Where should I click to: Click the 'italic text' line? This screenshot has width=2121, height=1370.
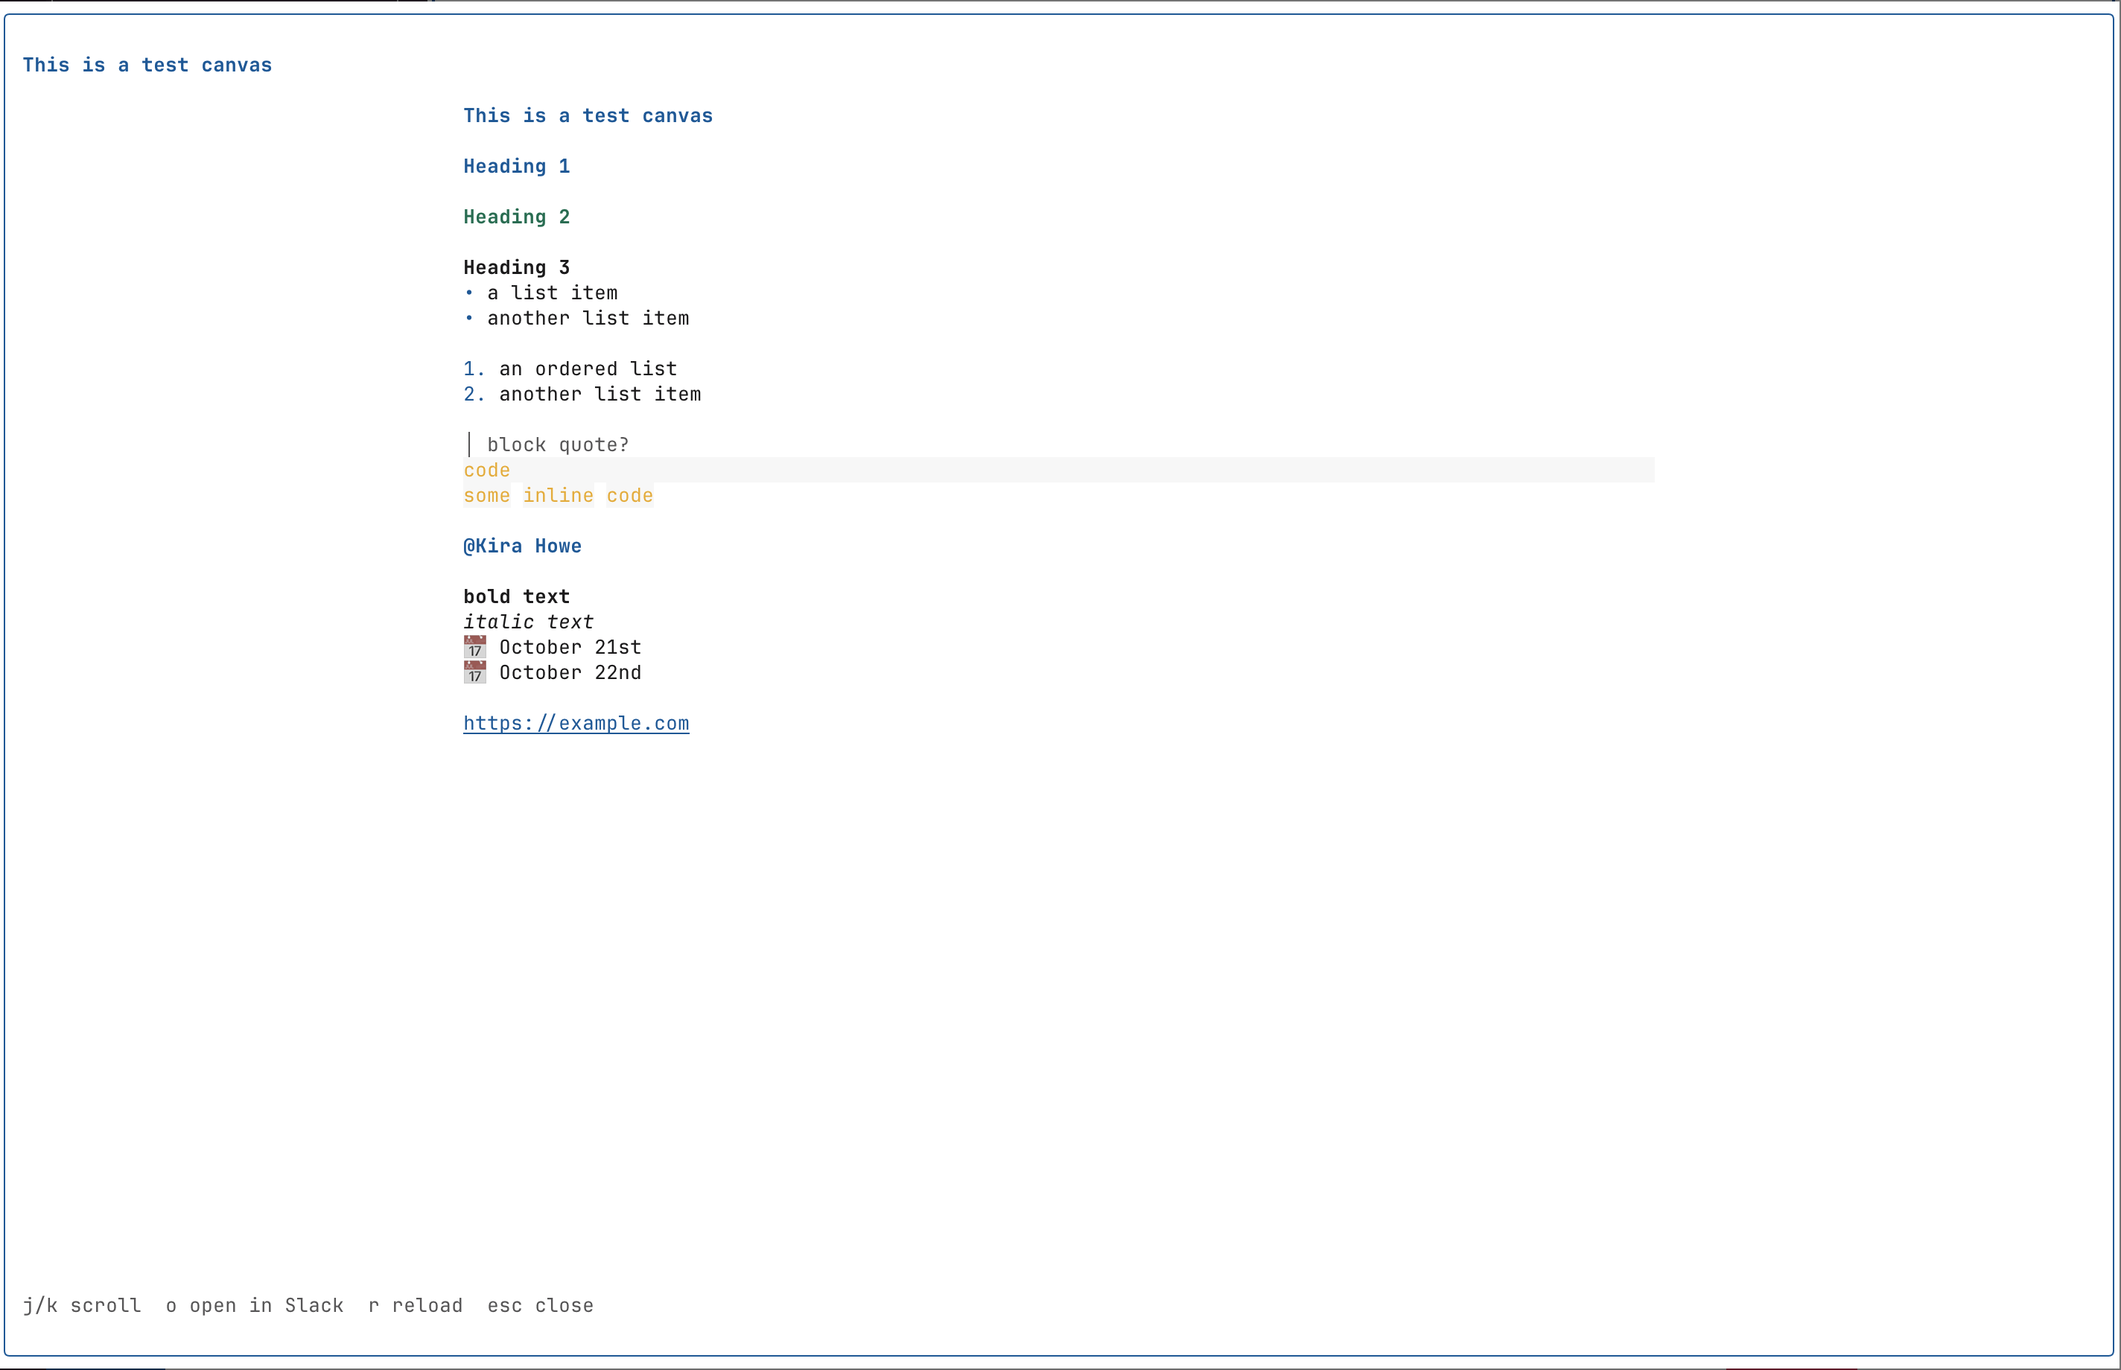pos(529,622)
